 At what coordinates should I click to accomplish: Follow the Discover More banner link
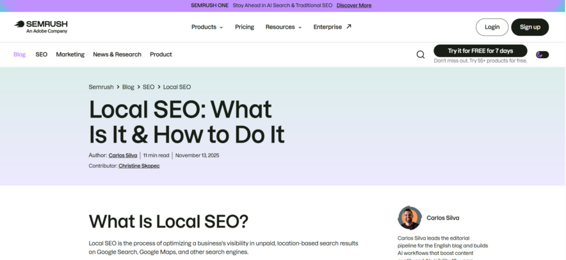click(x=353, y=5)
